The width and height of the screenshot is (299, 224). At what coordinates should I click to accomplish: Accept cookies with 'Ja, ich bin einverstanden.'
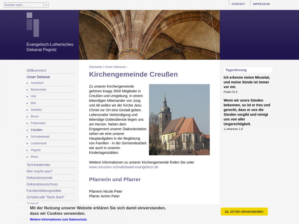[244, 211]
